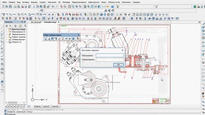
Task: Click OK in the Заголовок чертежа dialog
Action: click(118, 65)
